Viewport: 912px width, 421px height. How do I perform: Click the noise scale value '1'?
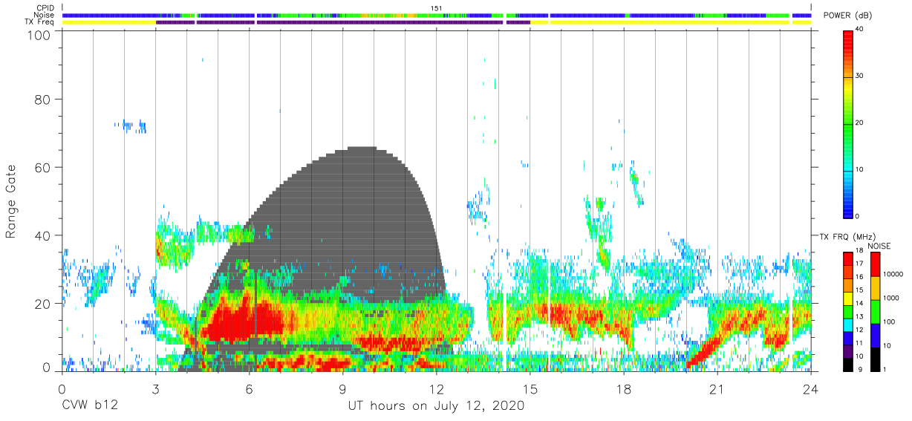(884, 369)
